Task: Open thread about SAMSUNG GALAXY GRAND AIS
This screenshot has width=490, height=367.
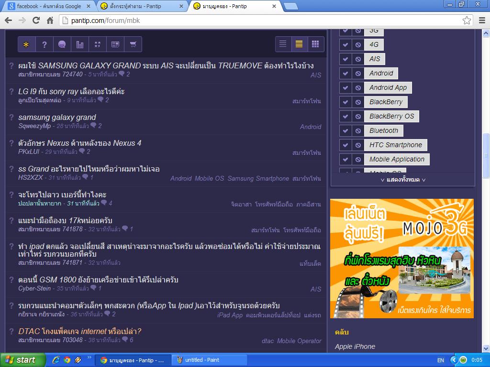Action: pos(166,65)
